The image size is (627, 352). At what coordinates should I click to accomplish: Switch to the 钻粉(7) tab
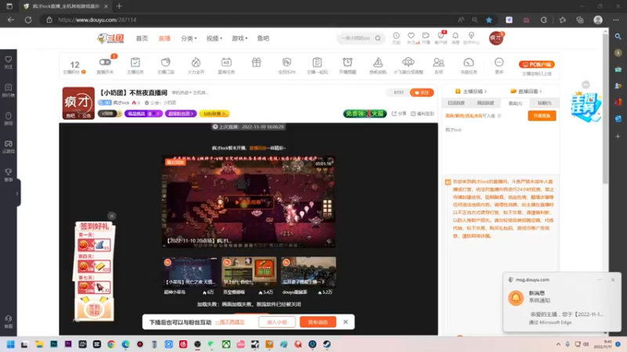(x=544, y=103)
